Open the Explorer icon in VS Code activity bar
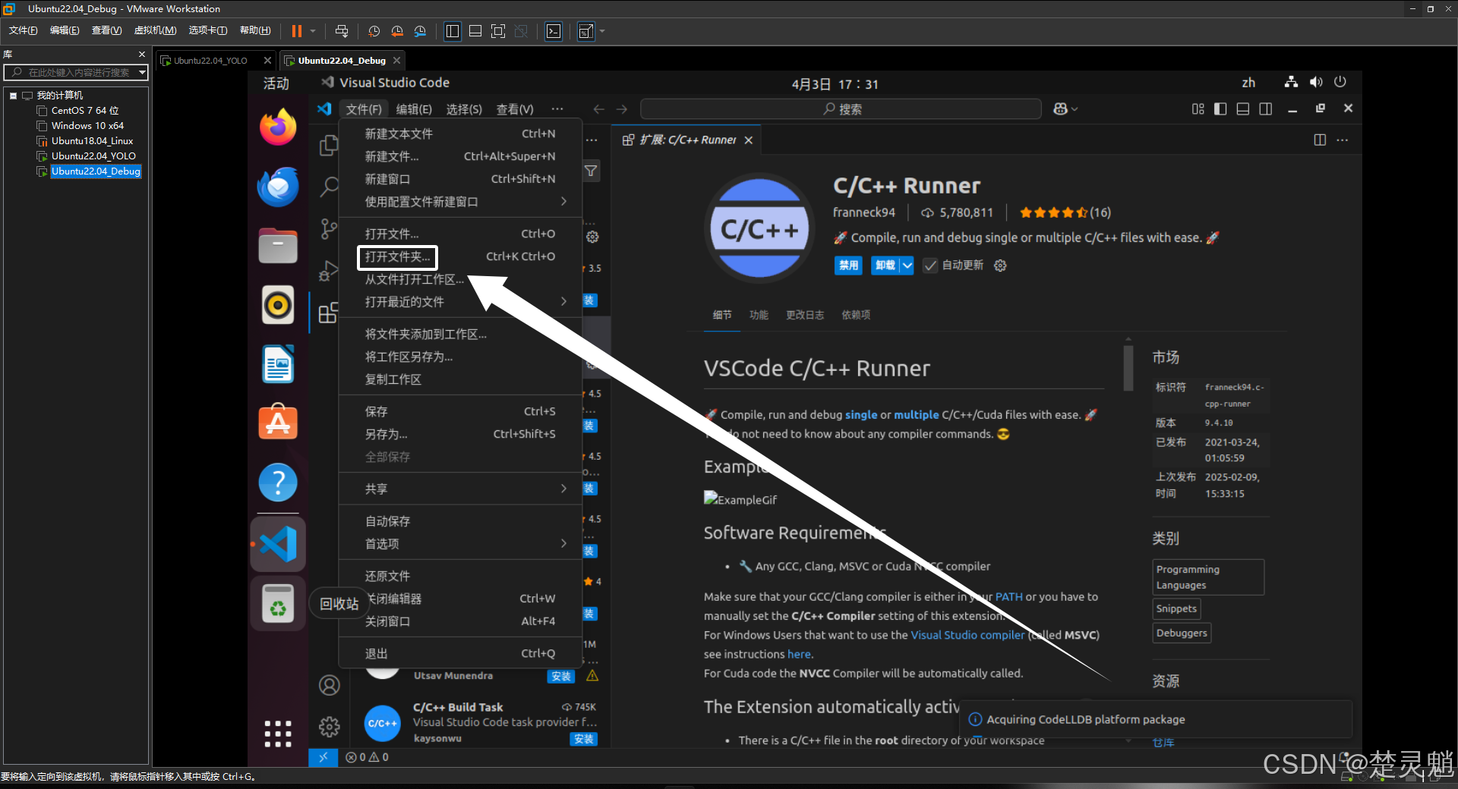Screen dimensions: 1458x789 click(329, 146)
